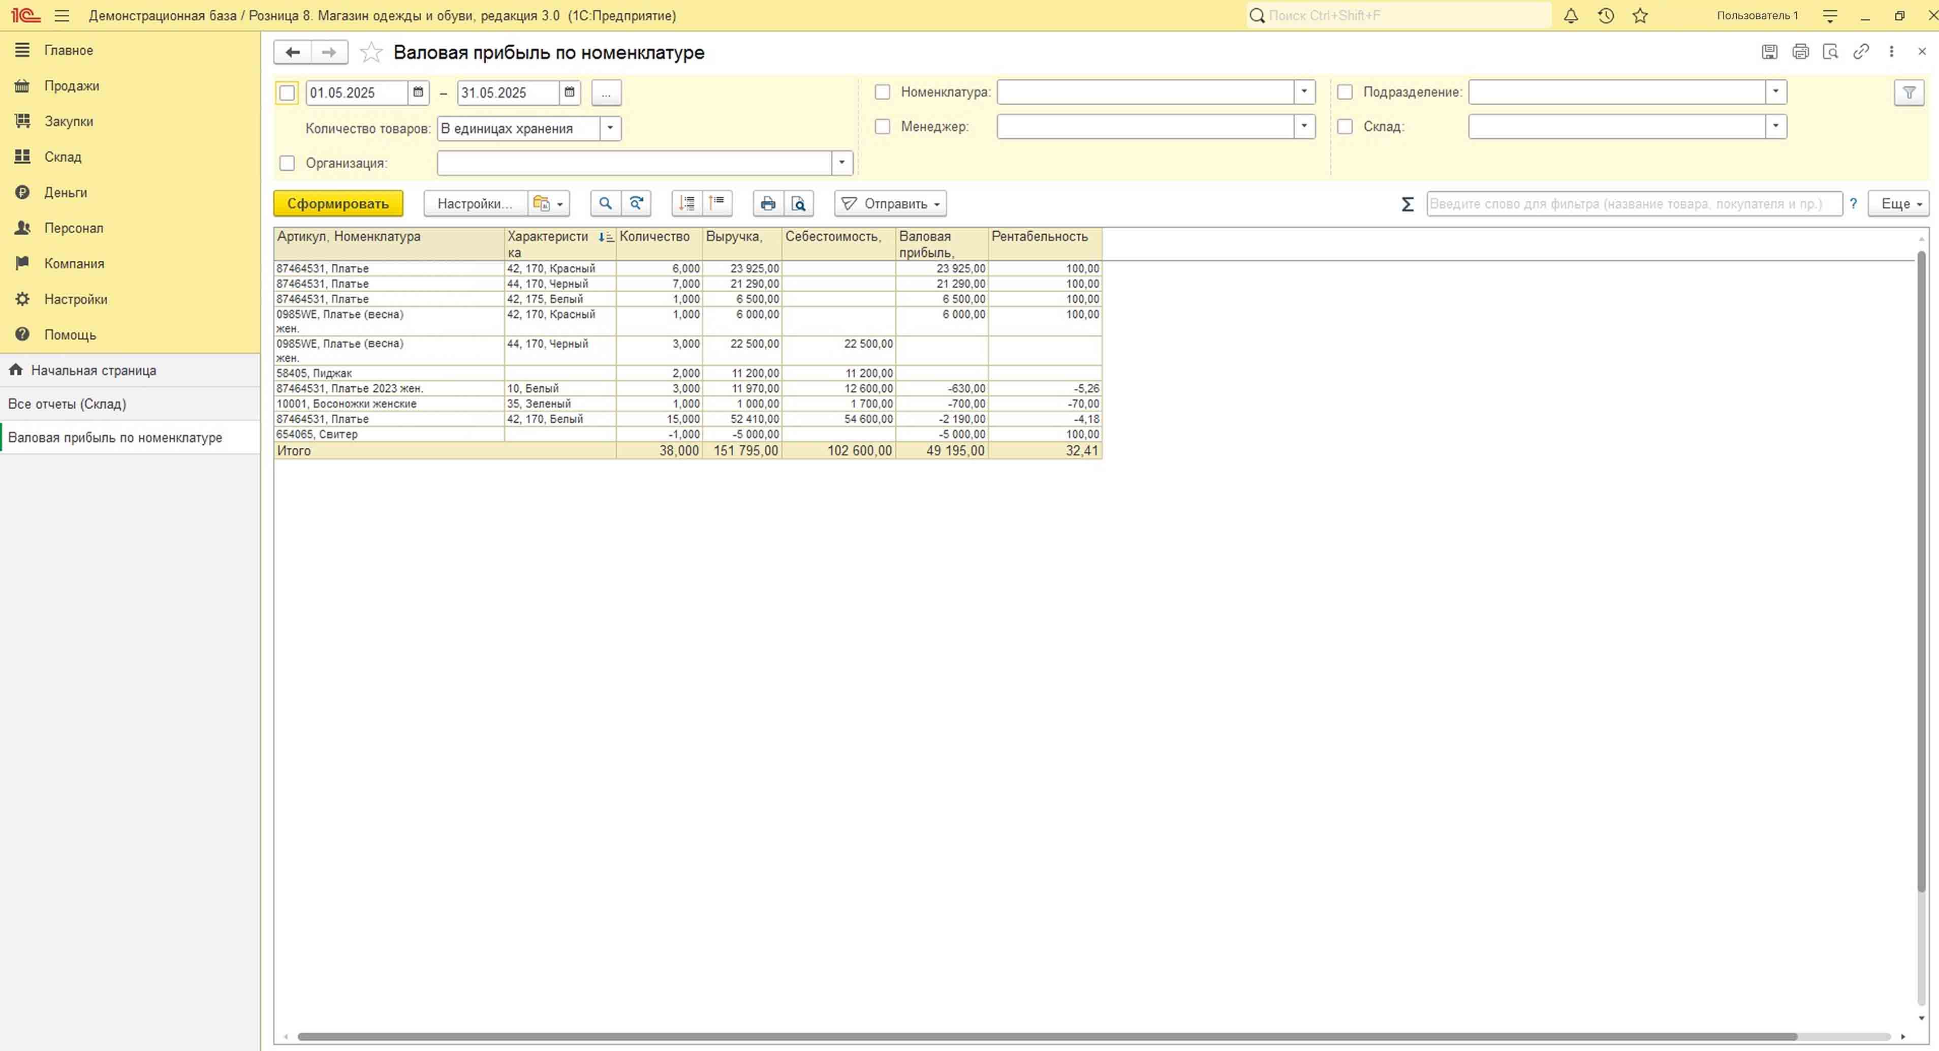Enable Менеджер filter checkbox
1939x1051 pixels.
(882, 127)
